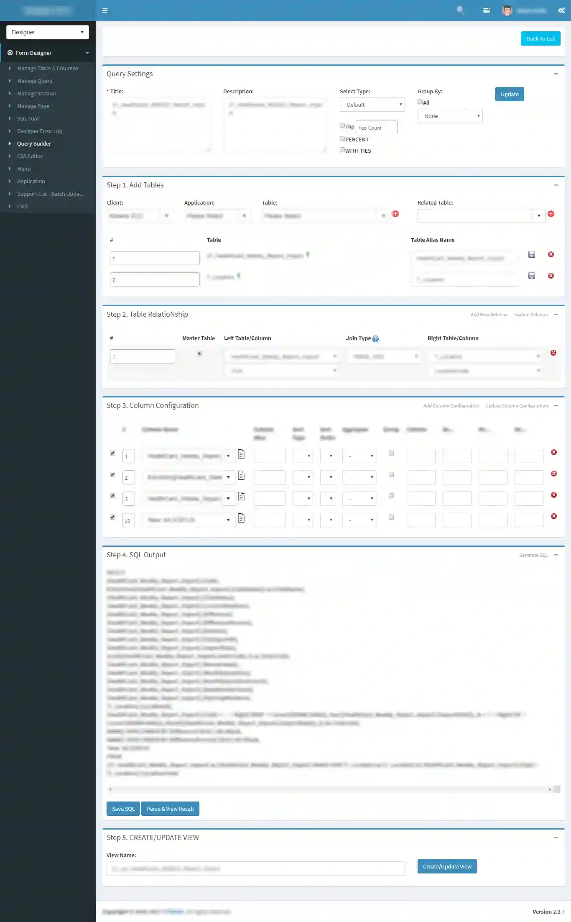Image resolution: width=571 pixels, height=922 pixels.
Task: Open expression editor icon for column row 1
Action: (x=241, y=454)
